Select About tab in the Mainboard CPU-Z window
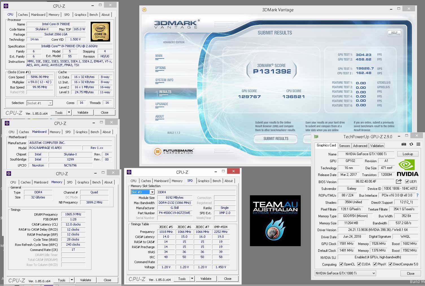The height and width of the screenshot is (286, 425). click(107, 132)
